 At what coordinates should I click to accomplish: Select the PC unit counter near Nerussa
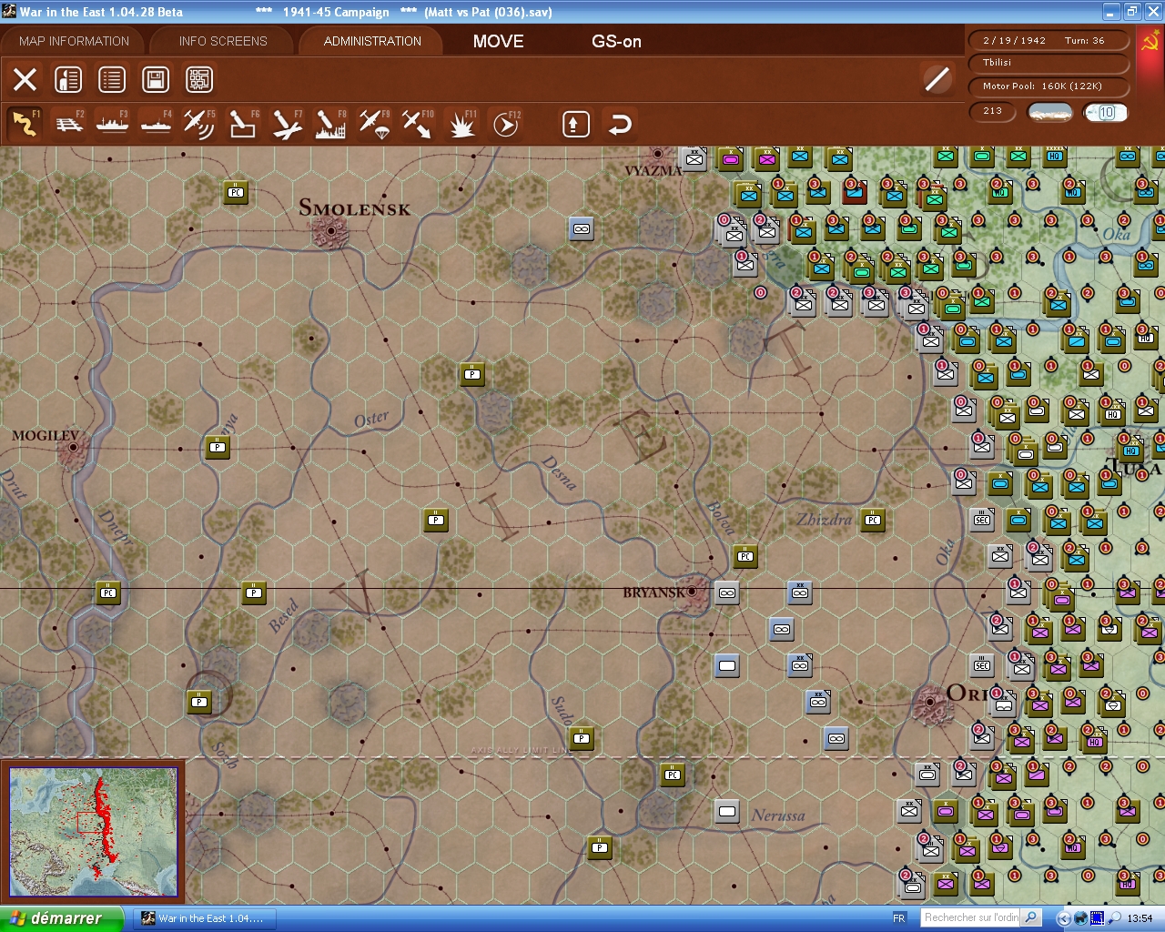[x=673, y=775]
